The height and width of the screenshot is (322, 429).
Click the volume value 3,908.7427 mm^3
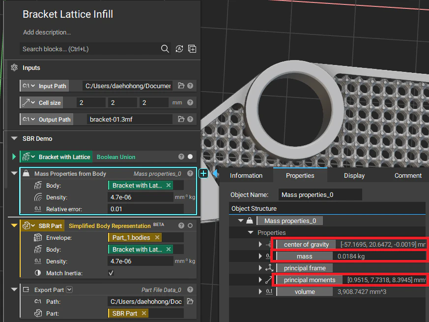point(362,291)
